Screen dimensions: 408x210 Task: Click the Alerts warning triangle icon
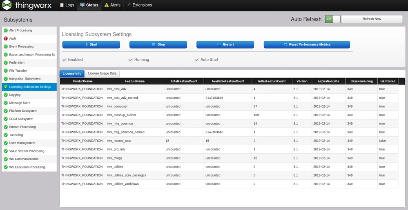click(x=107, y=5)
